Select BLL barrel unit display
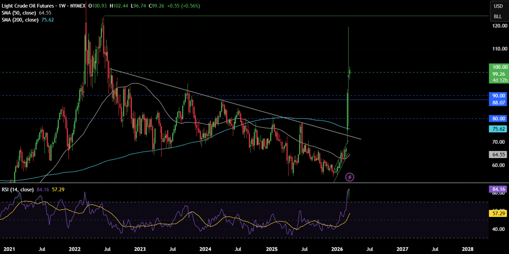The height and width of the screenshot is (254, 509). [499, 17]
